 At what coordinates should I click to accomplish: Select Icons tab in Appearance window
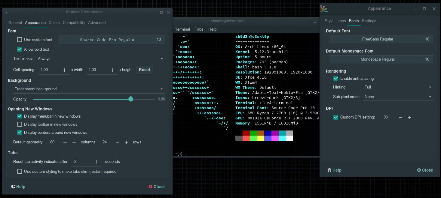click(x=341, y=21)
